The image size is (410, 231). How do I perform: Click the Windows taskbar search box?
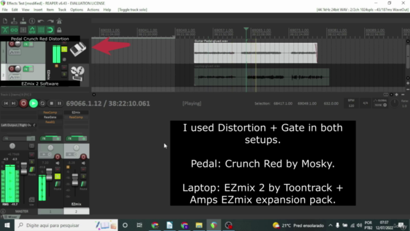click(x=66, y=225)
